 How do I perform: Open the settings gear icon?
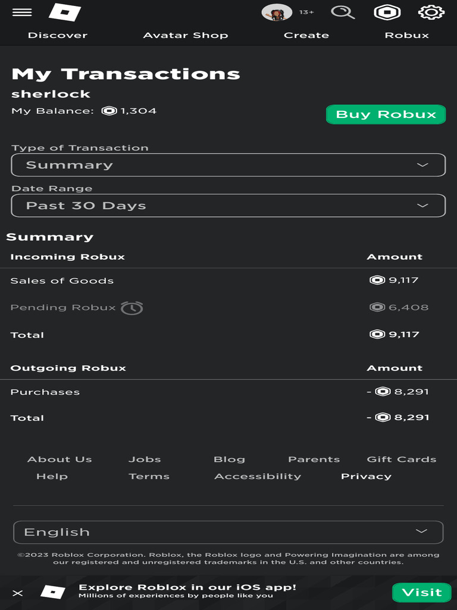pos(431,13)
